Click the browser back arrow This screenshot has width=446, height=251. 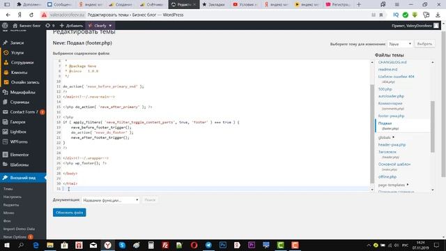8,15
